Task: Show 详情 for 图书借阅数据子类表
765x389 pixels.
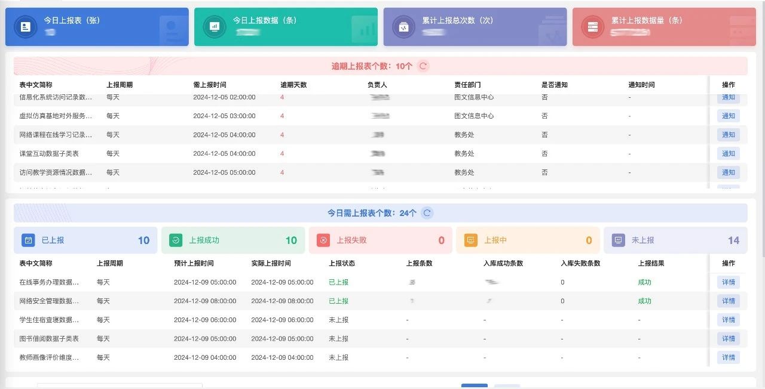Action: click(728, 338)
